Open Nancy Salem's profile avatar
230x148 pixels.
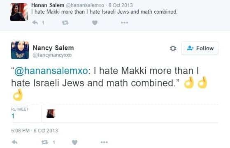[x=20, y=50]
